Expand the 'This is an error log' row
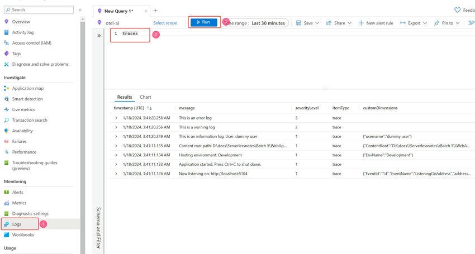 coord(116,118)
